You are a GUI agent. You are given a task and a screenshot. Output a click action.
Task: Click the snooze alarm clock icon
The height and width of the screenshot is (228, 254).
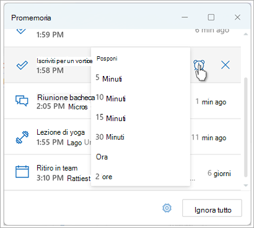pos(199,65)
